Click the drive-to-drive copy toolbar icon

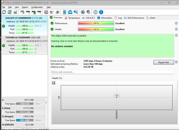pos(52,12)
